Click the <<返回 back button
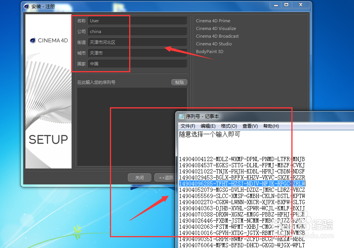The height and width of the screenshot is (248, 354). [x=166, y=178]
